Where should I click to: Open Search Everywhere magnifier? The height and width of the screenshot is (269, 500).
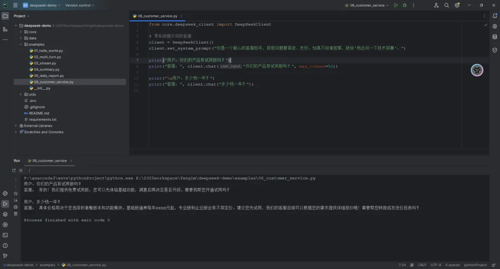pos(446,5)
